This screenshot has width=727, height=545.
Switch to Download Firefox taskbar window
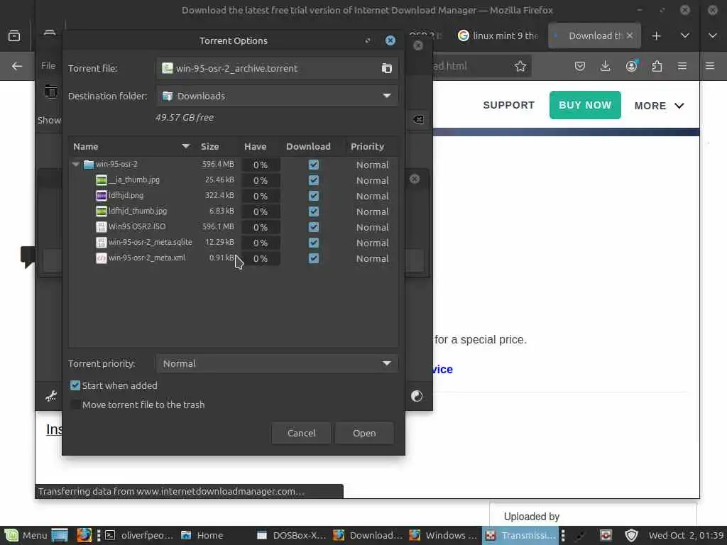click(368, 535)
